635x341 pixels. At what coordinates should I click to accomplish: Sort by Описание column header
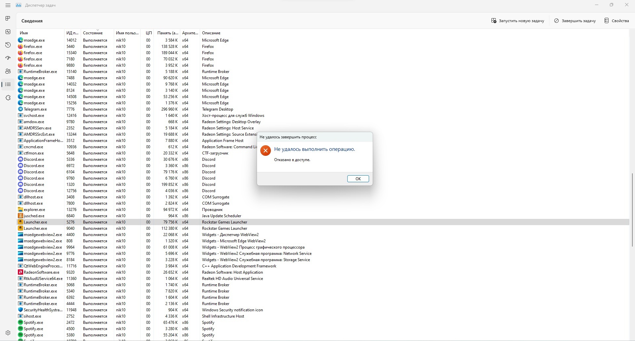(x=211, y=33)
